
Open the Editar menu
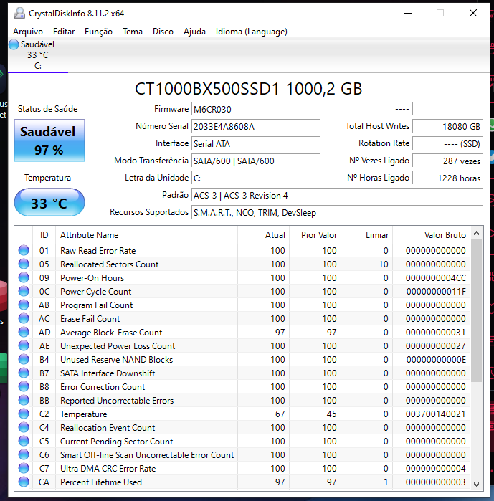click(x=64, y=32)
